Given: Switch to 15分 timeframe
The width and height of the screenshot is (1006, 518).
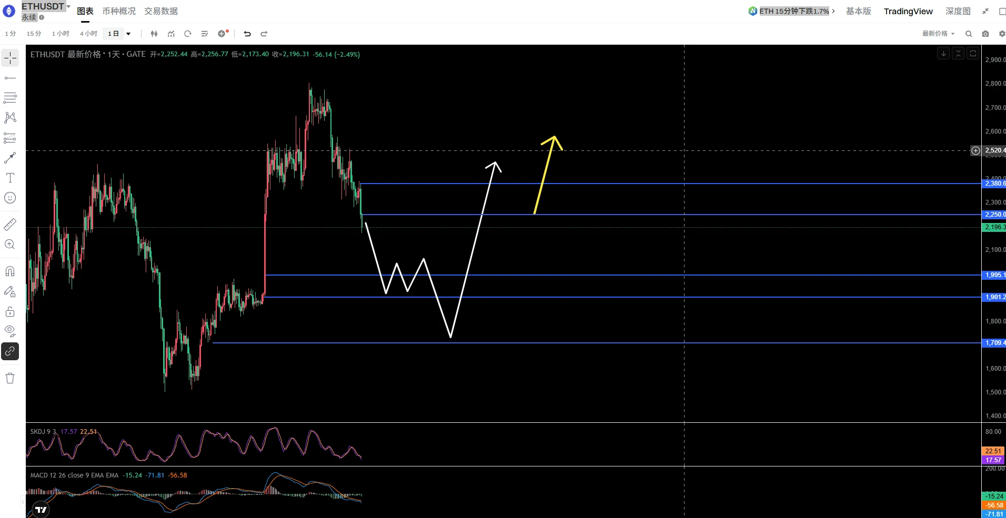Looking at the screenshot, I should (34, 34).
